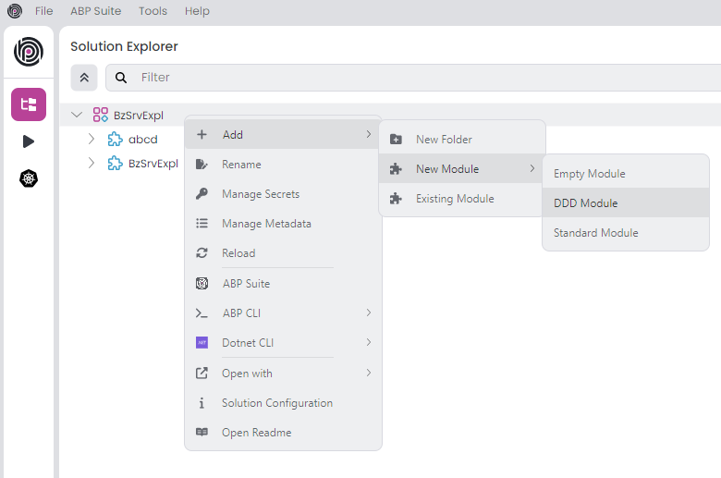Collapse the BzSrvExpl solution root node
The width and height of the screenshot is (721, 478).
[x=77, y=116]
